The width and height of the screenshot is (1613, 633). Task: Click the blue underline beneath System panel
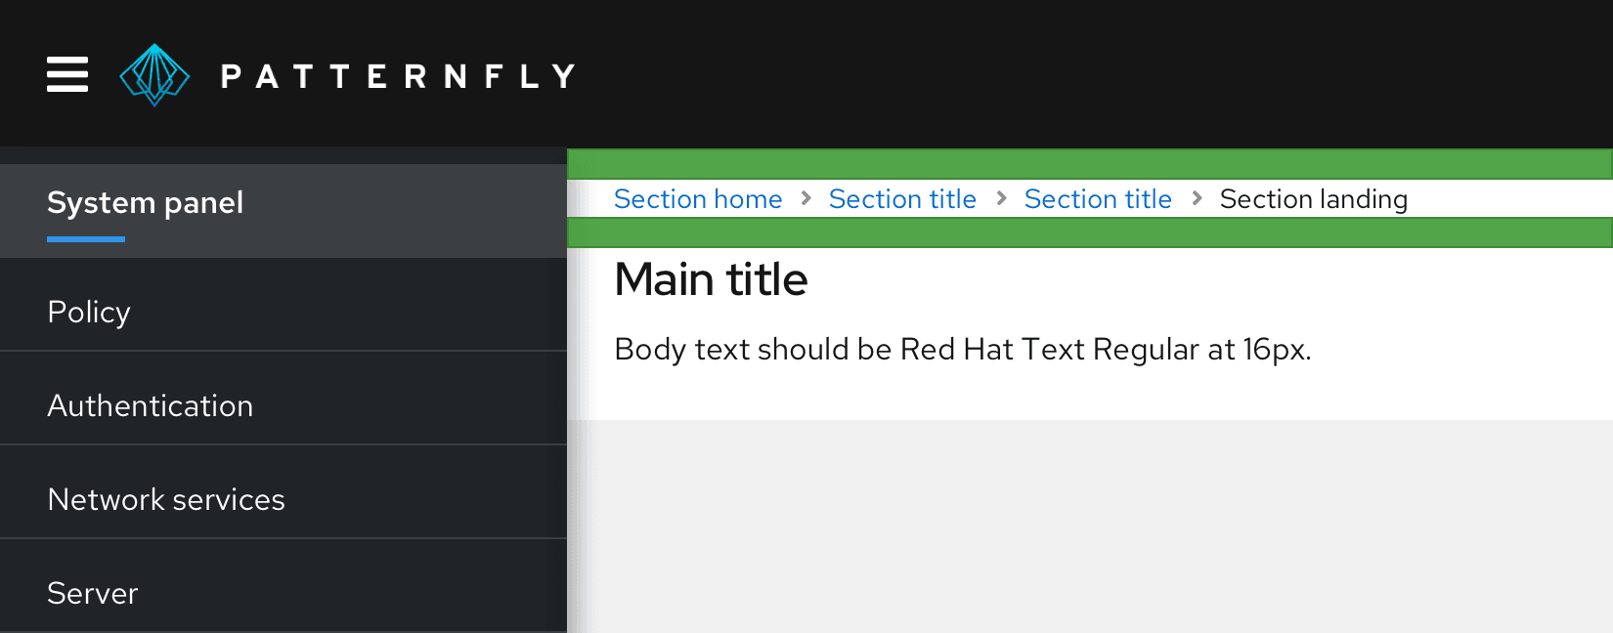[x=86, y=238]
